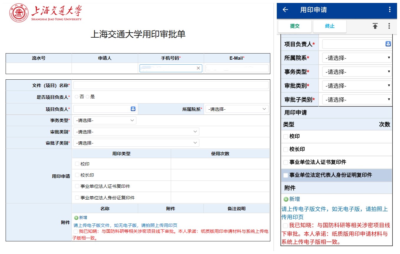Check the 校长印 box in the mobile panel
Image resolution: width=400 pixels, height=254 pixels.
tap(286, 149)
